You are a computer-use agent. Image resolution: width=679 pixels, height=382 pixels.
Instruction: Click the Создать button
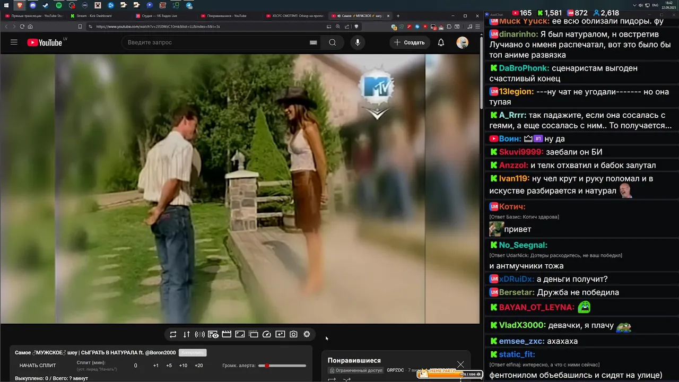409,42
